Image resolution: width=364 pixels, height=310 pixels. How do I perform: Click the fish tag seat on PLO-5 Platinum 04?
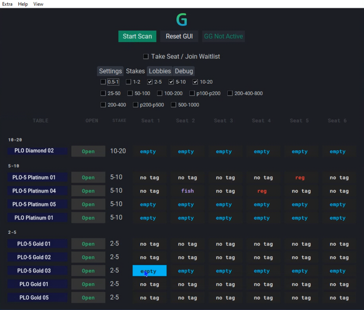pyautogui.click(x=187, y=191)
